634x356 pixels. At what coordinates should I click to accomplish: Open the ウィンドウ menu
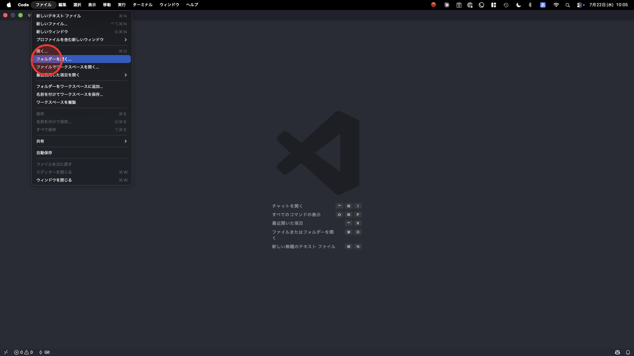[x=169, y=5]
